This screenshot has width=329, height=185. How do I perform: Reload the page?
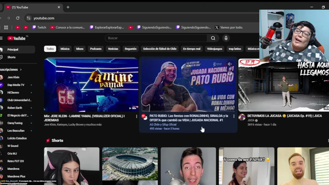point(18,18)
